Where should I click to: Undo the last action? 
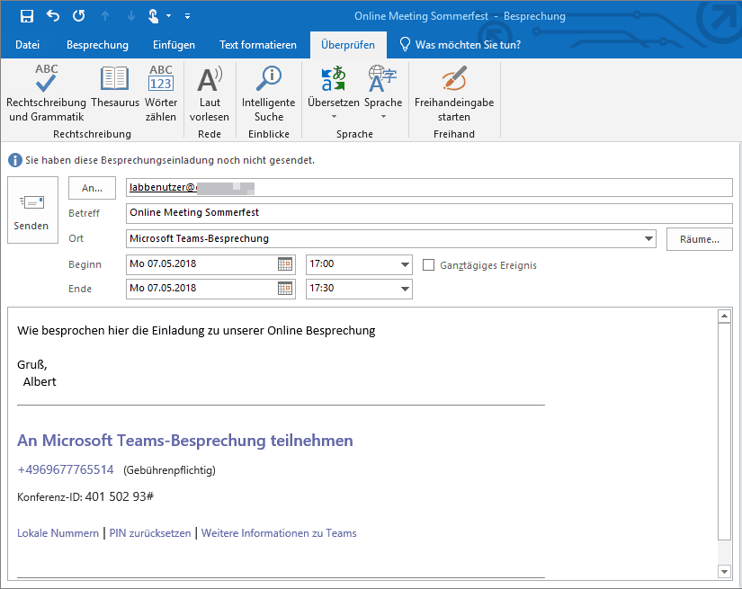[53, 16]
